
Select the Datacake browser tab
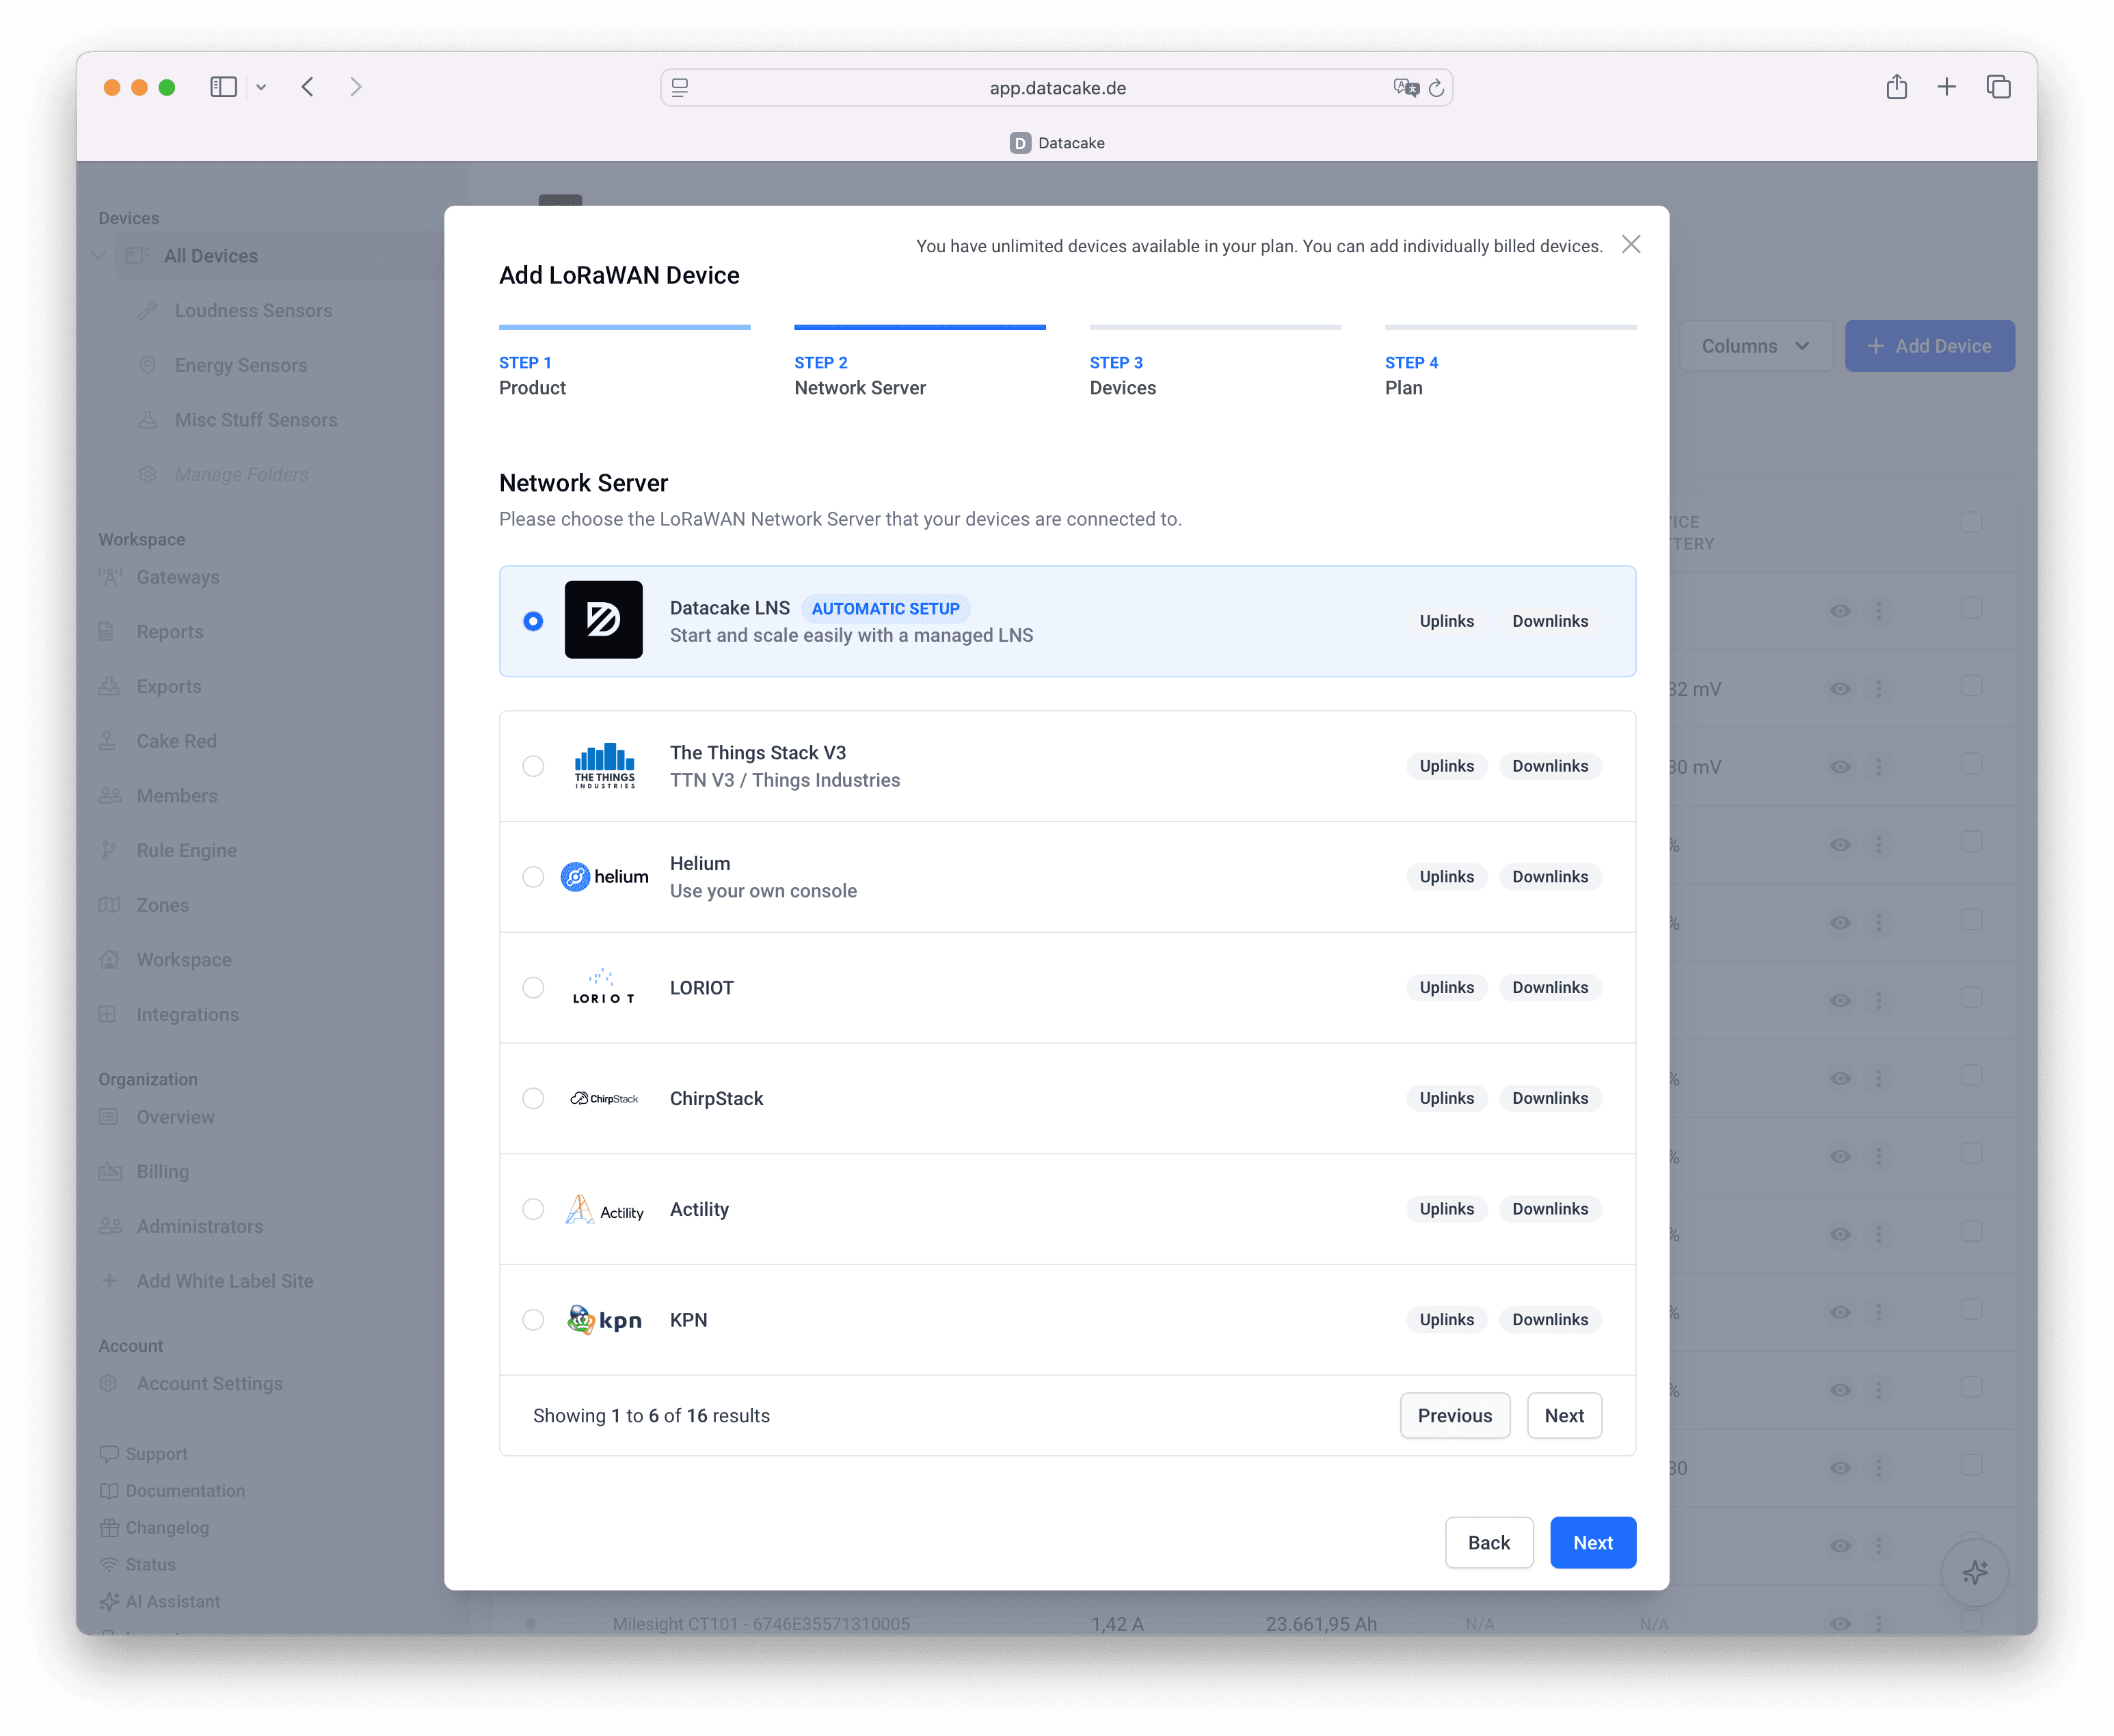point(1056,143)
